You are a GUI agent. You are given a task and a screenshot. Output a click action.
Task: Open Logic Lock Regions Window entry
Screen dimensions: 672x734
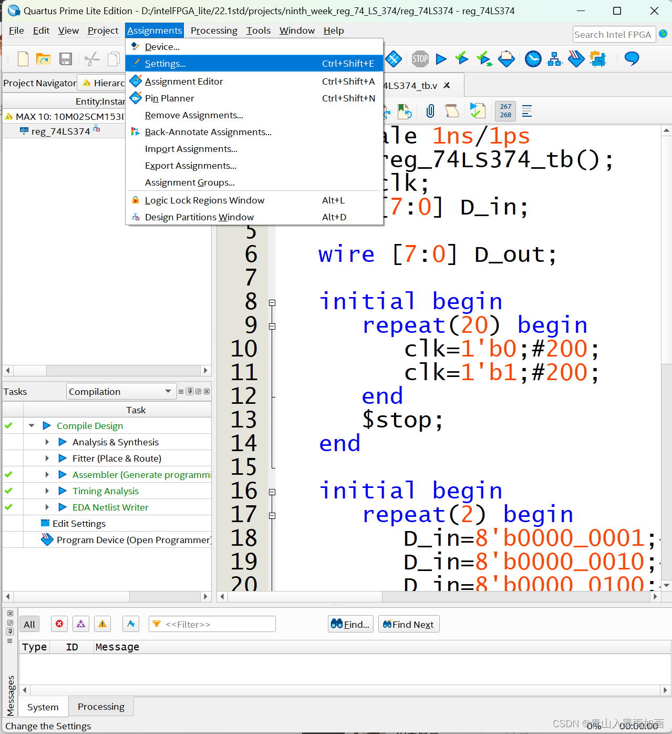tap(254, 200)
